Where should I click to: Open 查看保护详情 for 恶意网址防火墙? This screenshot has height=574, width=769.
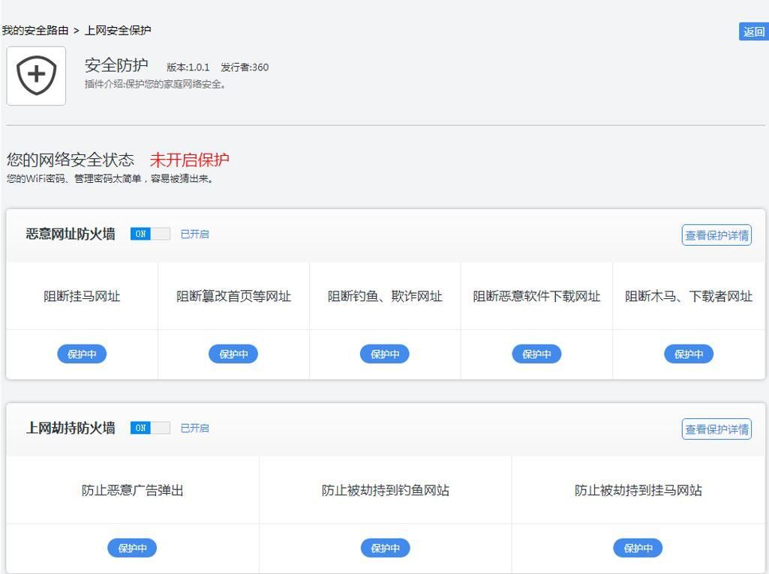(x=716, y=235)
